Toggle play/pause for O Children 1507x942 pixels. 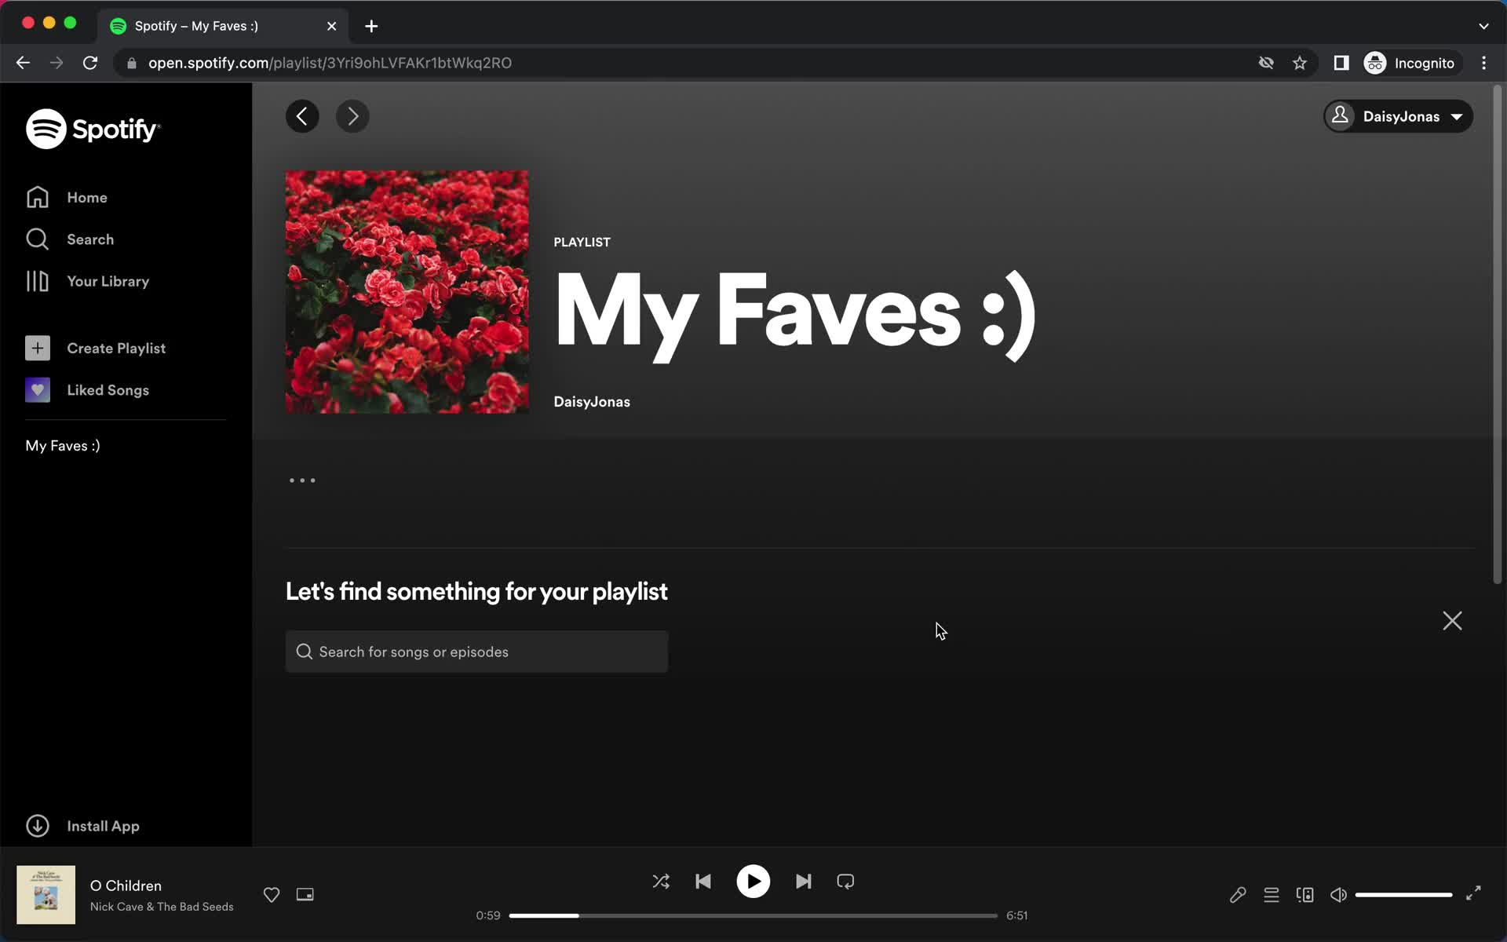pos(753,882)
